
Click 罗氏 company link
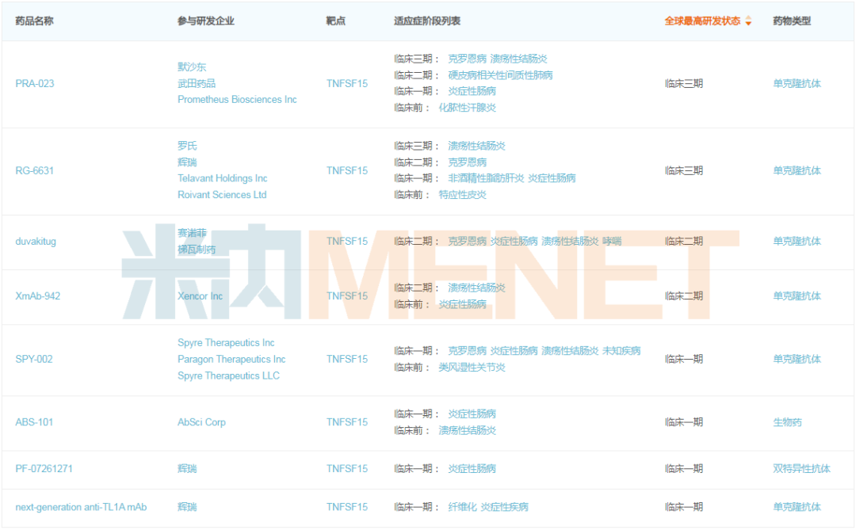coord(187,146)
